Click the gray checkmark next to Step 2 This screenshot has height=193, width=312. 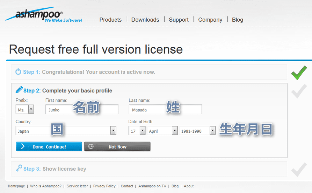coord(299,91)
